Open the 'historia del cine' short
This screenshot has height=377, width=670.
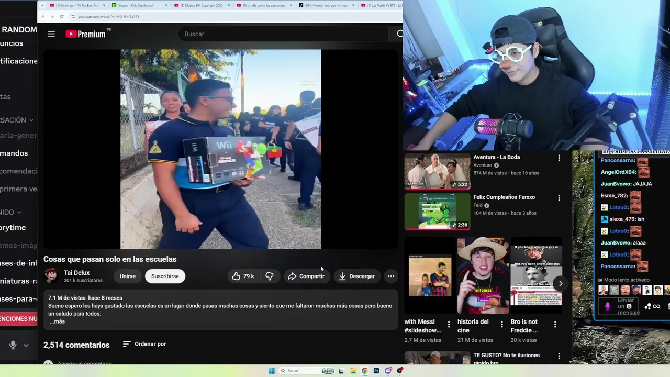[x=483, y=276]
